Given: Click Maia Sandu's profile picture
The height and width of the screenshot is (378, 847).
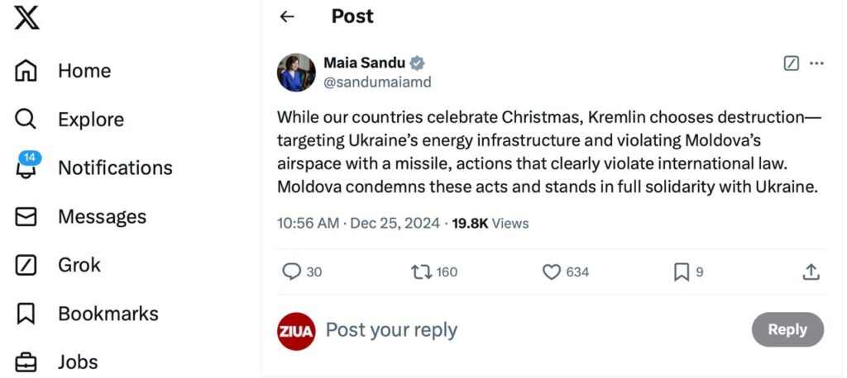Looking at the screenshot, I should click(x=296, y=73).
